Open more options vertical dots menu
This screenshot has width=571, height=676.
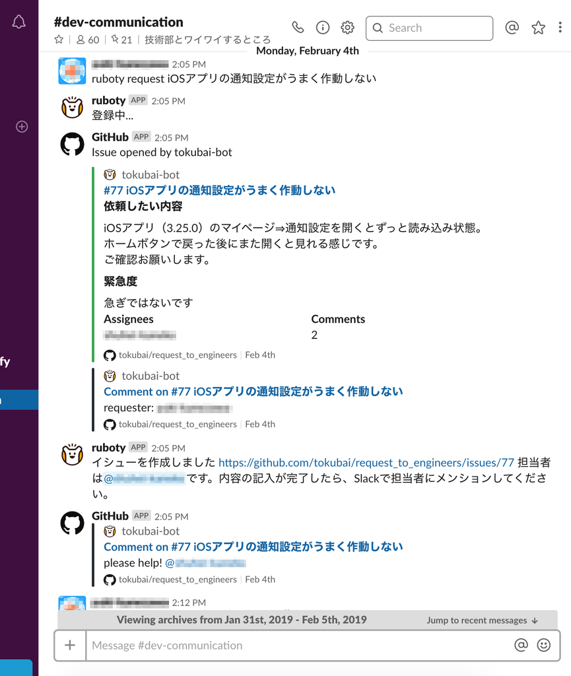[x=560, y=28]
